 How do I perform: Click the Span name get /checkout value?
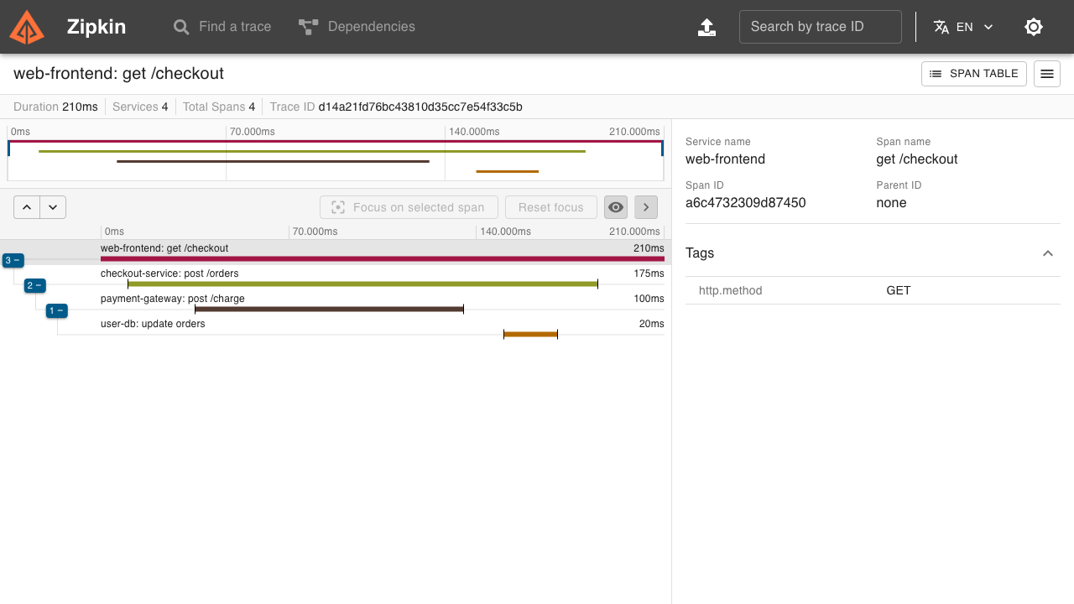(x=917, y=159)
